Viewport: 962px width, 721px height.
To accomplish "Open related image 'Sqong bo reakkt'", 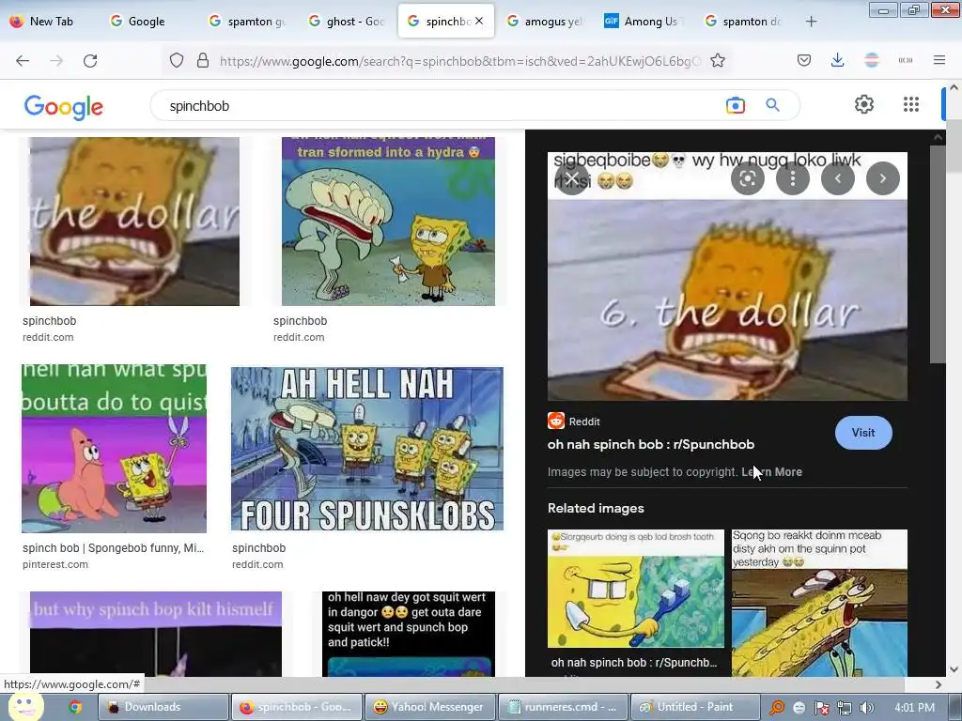I will [819, 604].
